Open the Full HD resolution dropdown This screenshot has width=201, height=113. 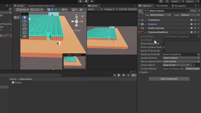pyautogui.click(x=128, y=9)
